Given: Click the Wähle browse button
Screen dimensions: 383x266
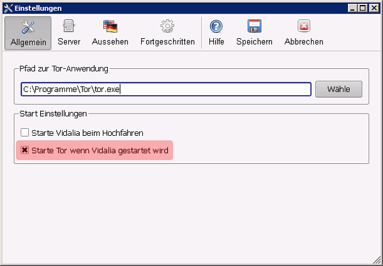Looking at the screenshot, I should click(x=339, y=89).
